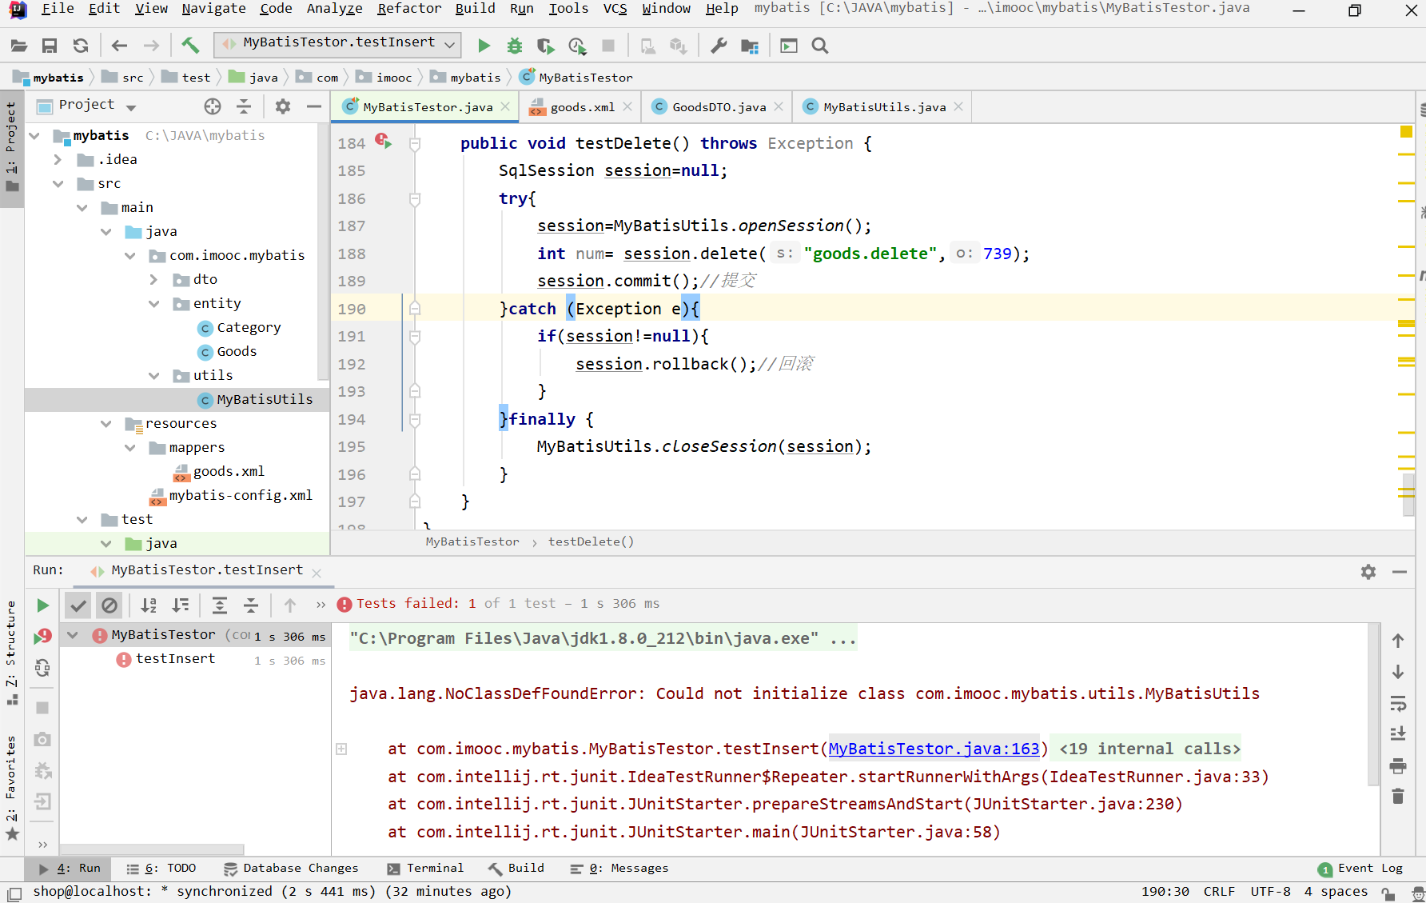1426x903 pixels.
Task: Debug with the green bug icon
Action: (515, 46)
